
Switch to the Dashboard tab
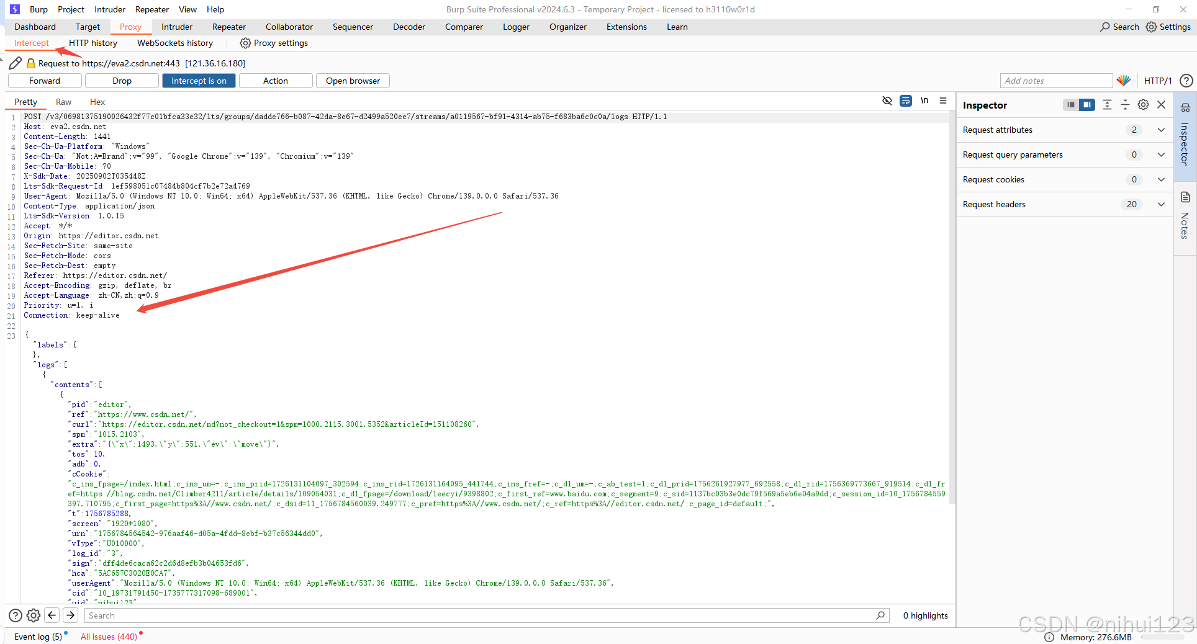[35, 27]
